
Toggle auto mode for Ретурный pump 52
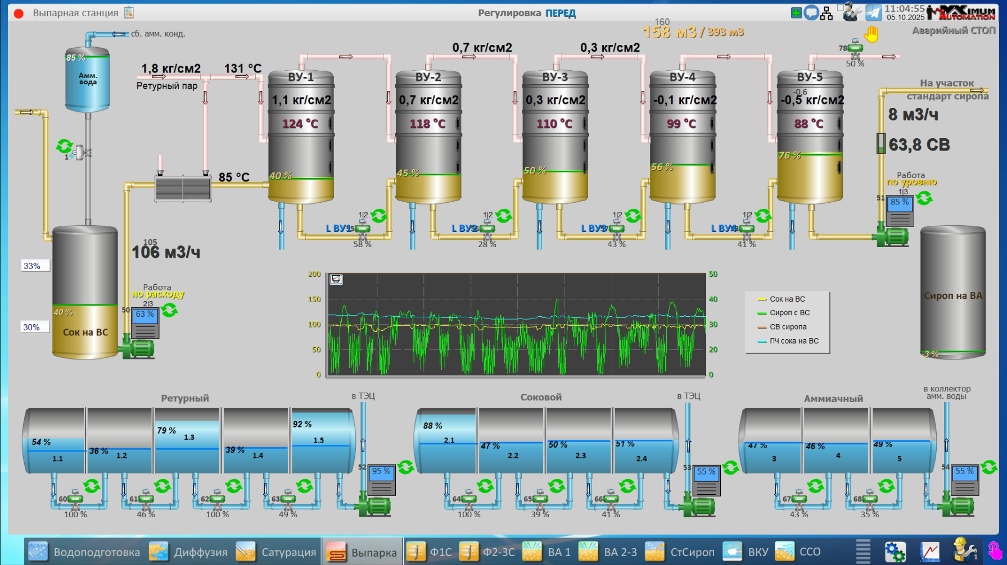(x=405, y=467)
